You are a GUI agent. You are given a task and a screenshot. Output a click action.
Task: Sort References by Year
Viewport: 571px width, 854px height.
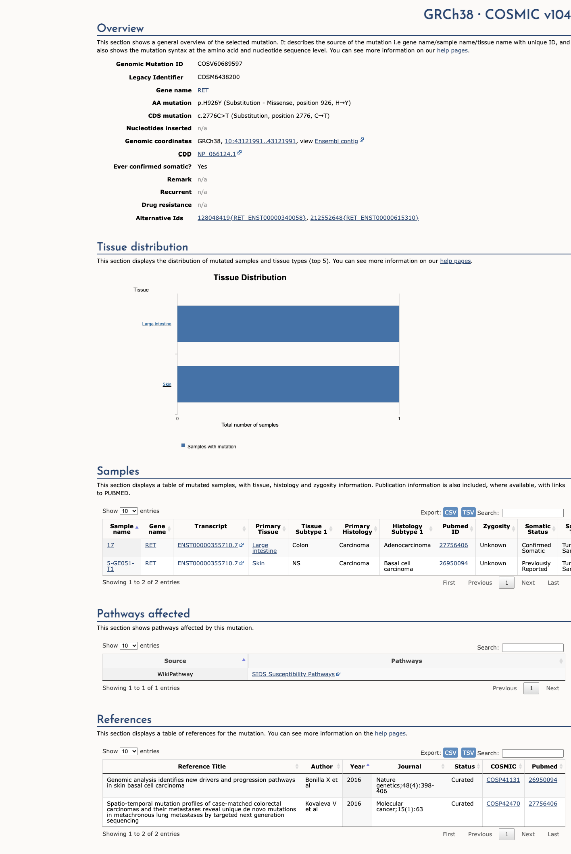(x=357, y=767)
